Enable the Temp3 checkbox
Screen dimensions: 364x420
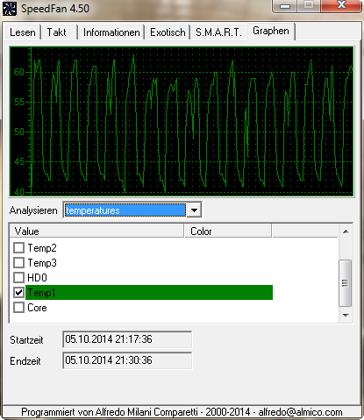pos(19,263)
